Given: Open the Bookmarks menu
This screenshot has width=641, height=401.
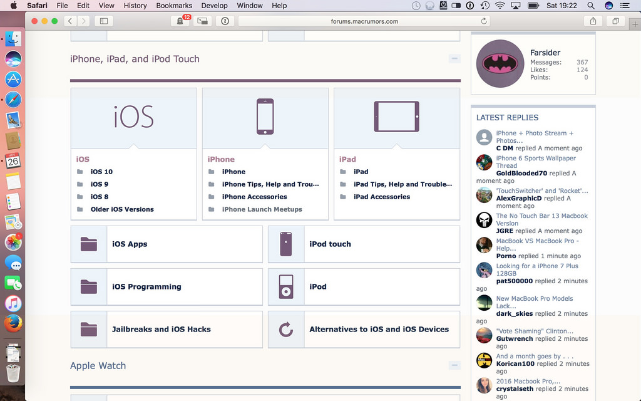Looking at the screenshot, I should tap(174, 6).
